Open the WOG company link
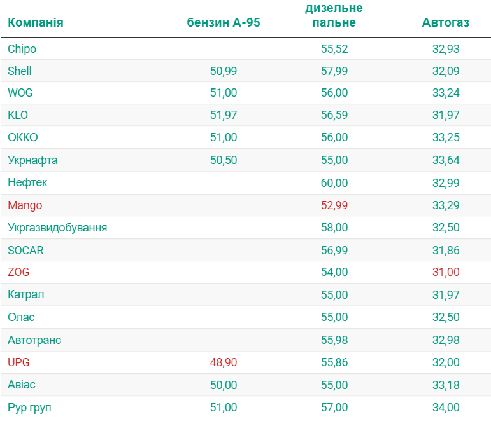Screen dimensions: 491x433 (x=20, y=93)
